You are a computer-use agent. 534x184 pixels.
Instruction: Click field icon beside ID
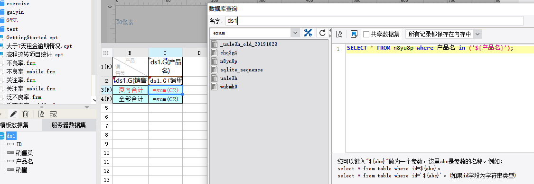[10, 145]
